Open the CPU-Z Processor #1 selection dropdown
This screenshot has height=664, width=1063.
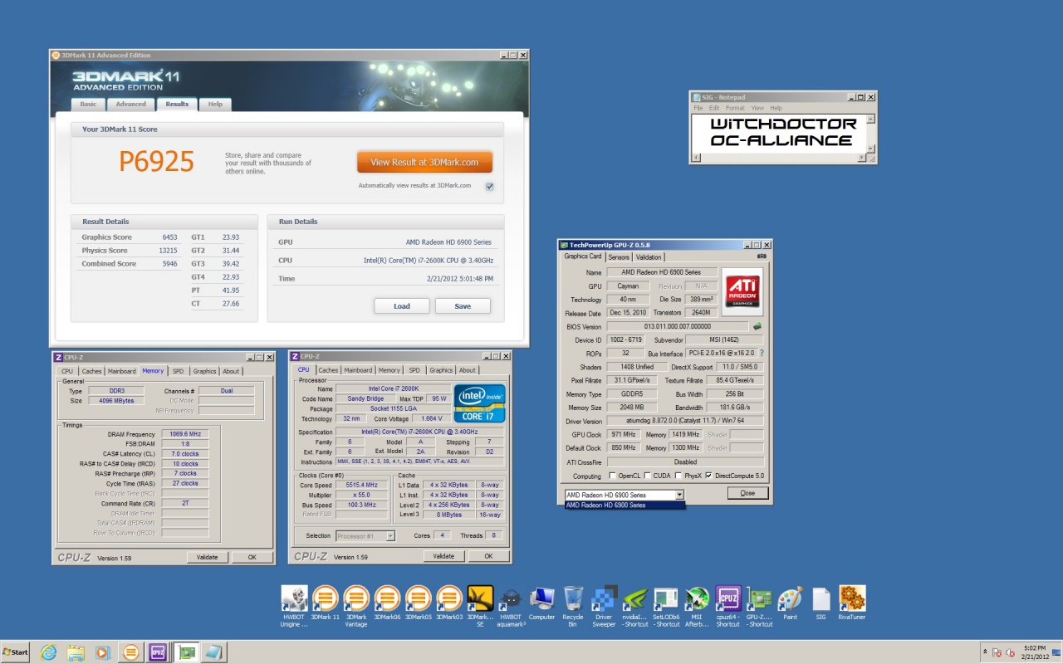pyautogui.click(x=390, y=536)
